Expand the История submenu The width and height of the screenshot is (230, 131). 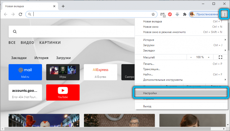[x=181, y=40]
